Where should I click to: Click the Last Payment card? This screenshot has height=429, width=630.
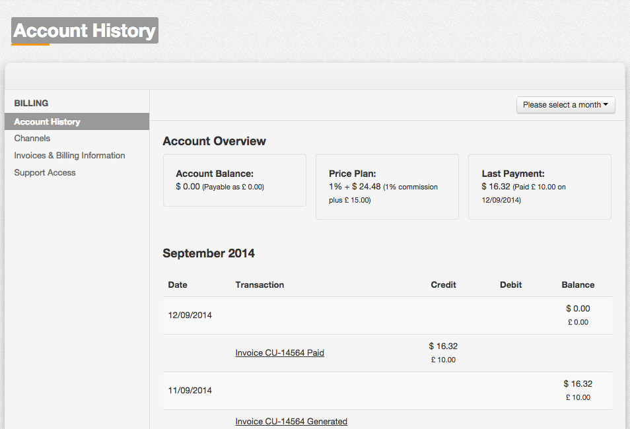pos(540,187)
